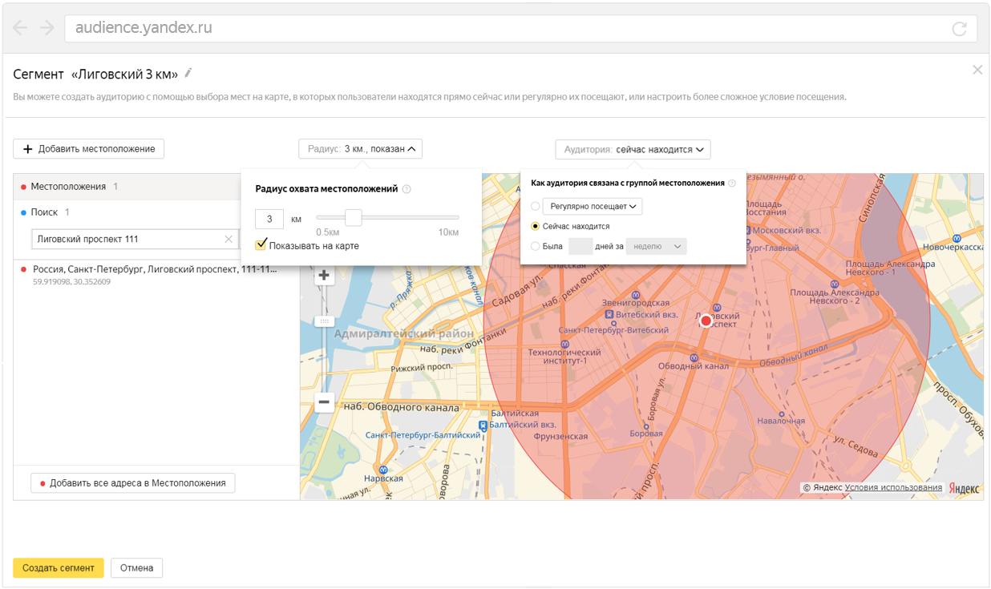
Task: Select Регулярно посещает radio option
Action: click(536, 207)
